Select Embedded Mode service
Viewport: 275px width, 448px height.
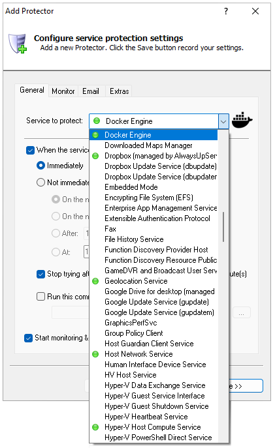click(154, 187)
